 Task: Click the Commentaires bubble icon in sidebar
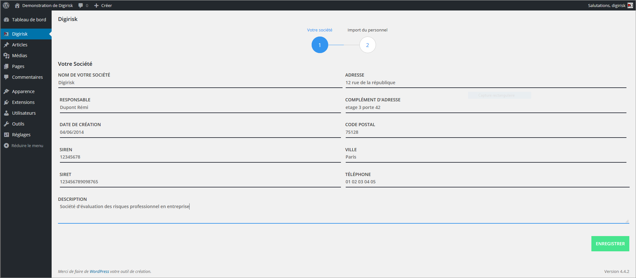point(6,77)
